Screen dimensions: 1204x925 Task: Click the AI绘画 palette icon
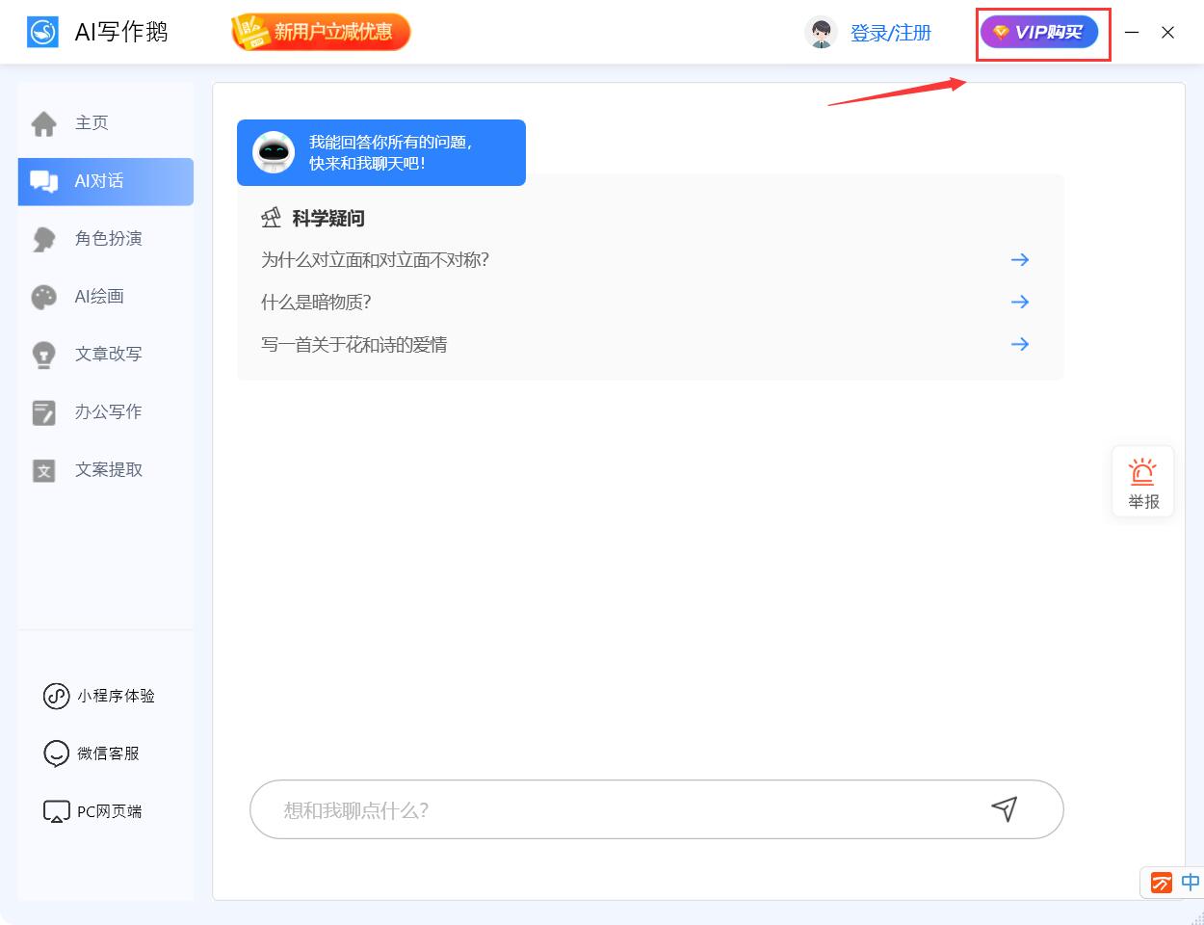pos(44,297)
